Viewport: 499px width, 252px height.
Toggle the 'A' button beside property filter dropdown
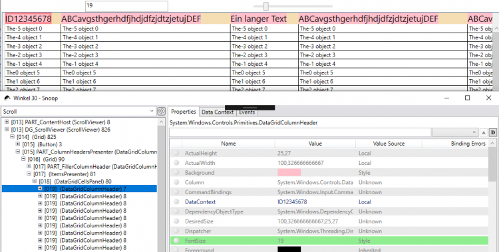(x=484, y=132)
